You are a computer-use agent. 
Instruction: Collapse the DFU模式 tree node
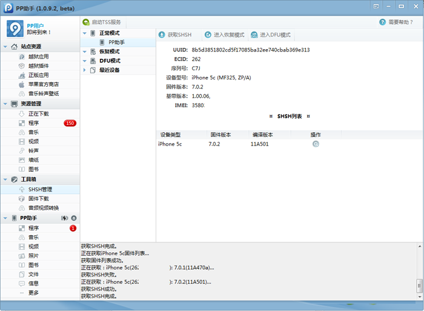click(x=84, y=61)
